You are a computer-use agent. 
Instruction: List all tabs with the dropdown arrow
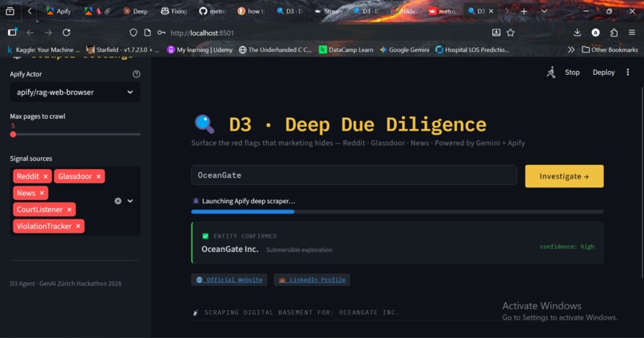(544, 11)
